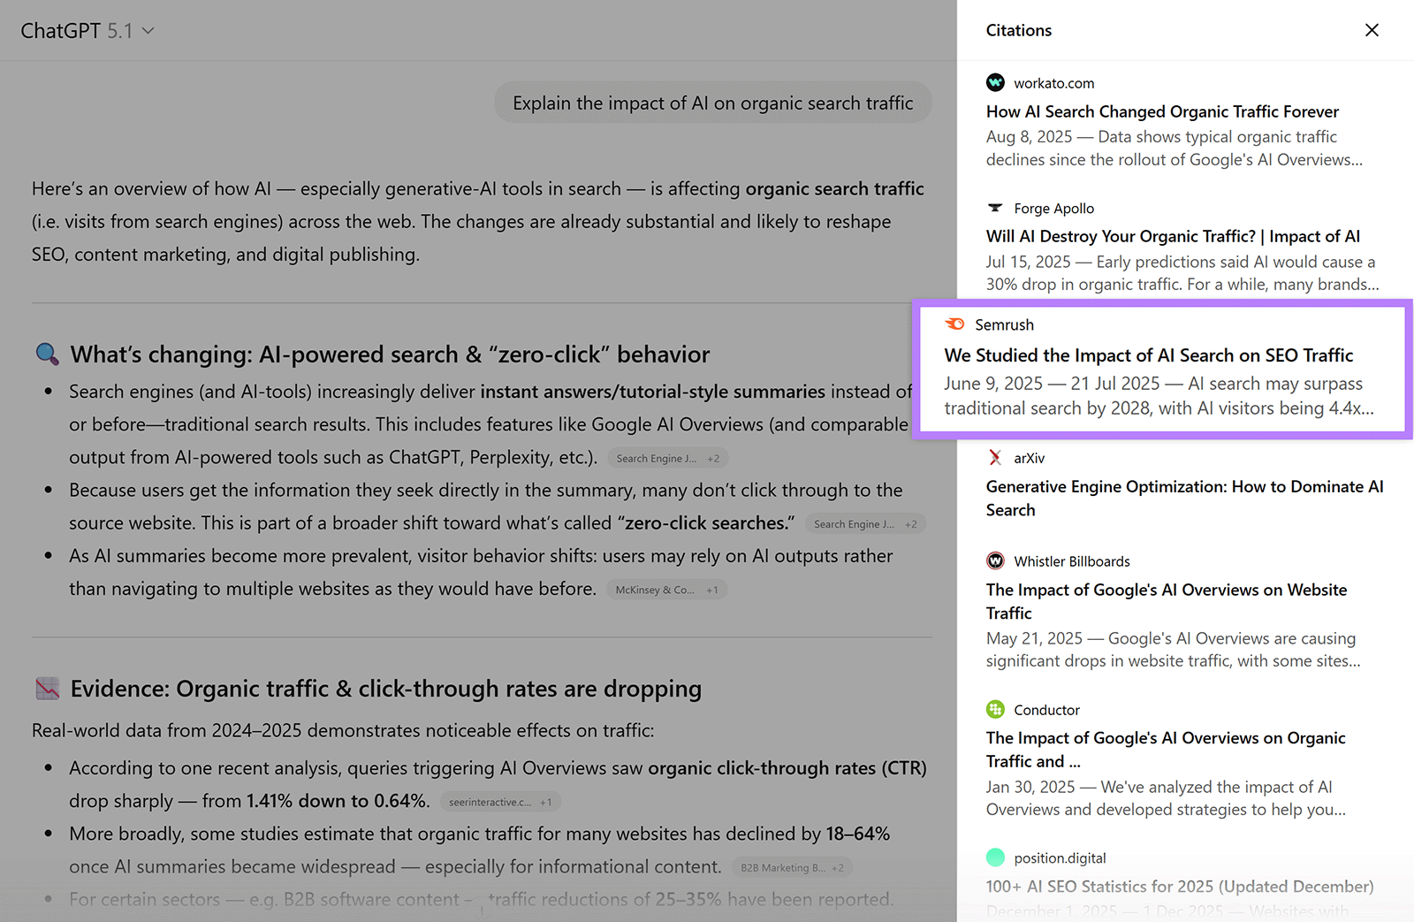Click the magnifying glass icon beside "What's changing"
Image resolution: width=1414 pixels, height=922 pixels.
pyautogui.click(x=47, y=354)
